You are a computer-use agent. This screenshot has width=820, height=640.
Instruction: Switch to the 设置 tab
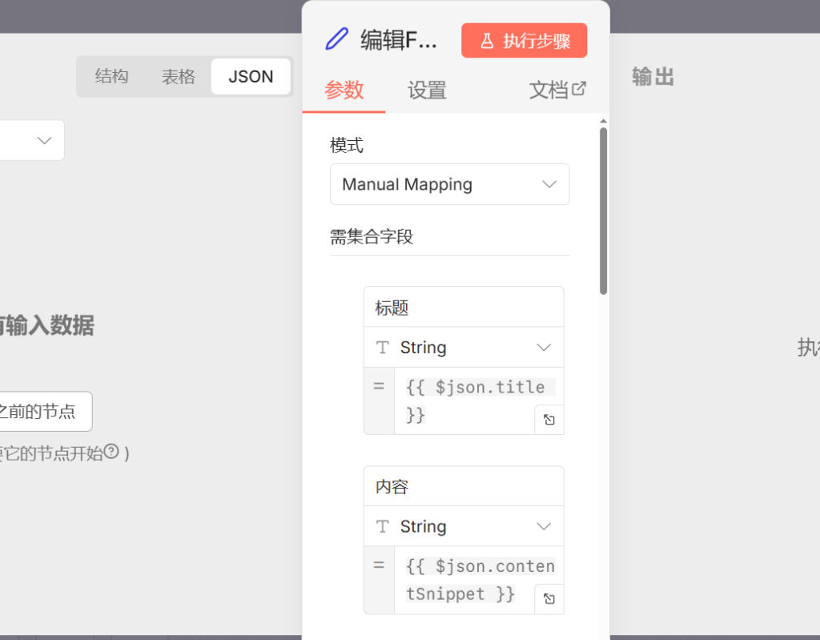pyautogui.click(x=427, y=91)
